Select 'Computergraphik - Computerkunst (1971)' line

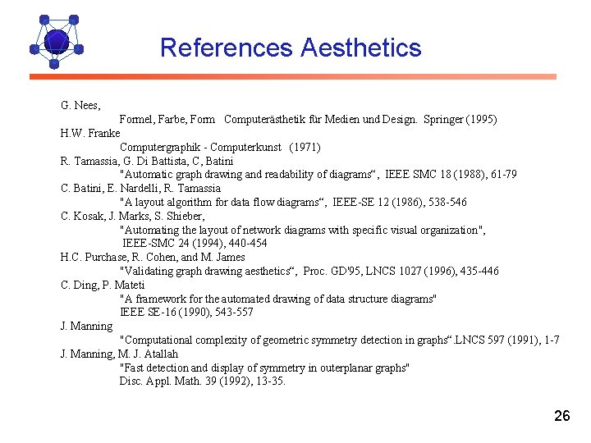[220, 147]
